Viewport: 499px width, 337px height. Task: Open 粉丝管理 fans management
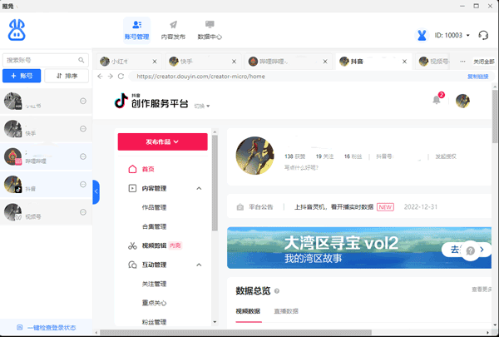[x=154, y=322]
